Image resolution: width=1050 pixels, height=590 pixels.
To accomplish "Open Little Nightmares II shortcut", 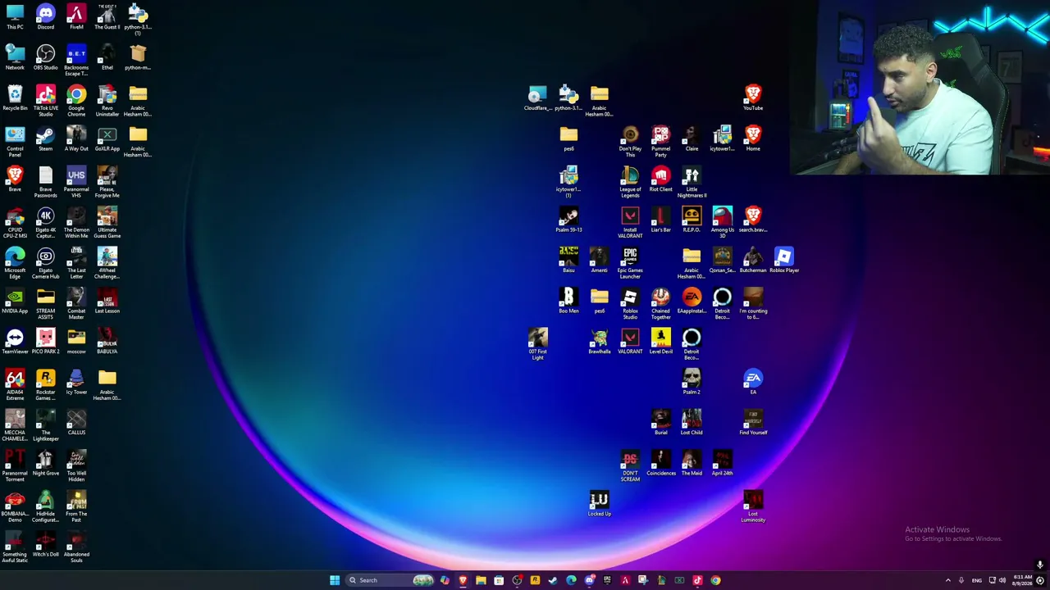I will pyautogui.click(x=692, y=181).
